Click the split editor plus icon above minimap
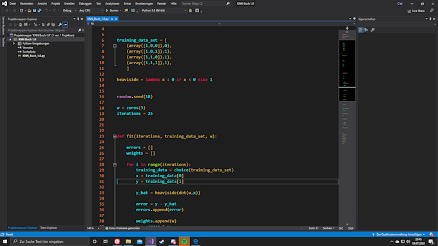 347,28
